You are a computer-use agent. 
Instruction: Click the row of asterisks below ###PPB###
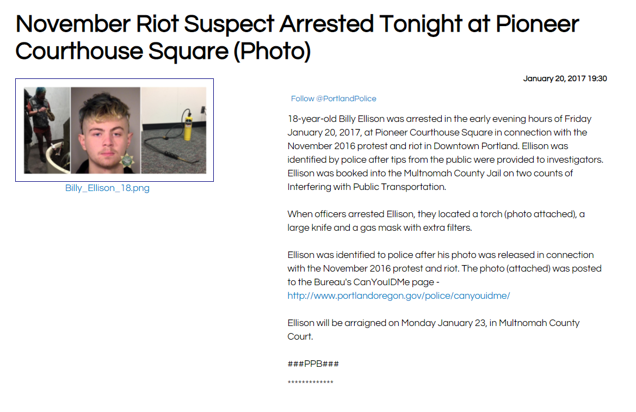310,383
